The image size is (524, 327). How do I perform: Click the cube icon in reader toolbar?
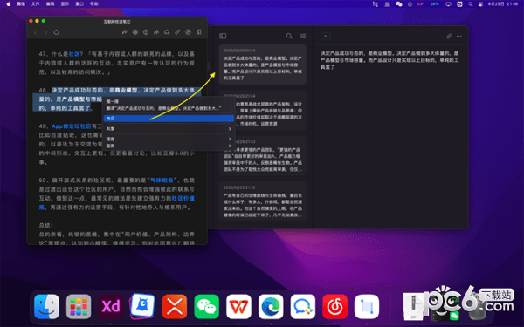(x=146, y=32)
